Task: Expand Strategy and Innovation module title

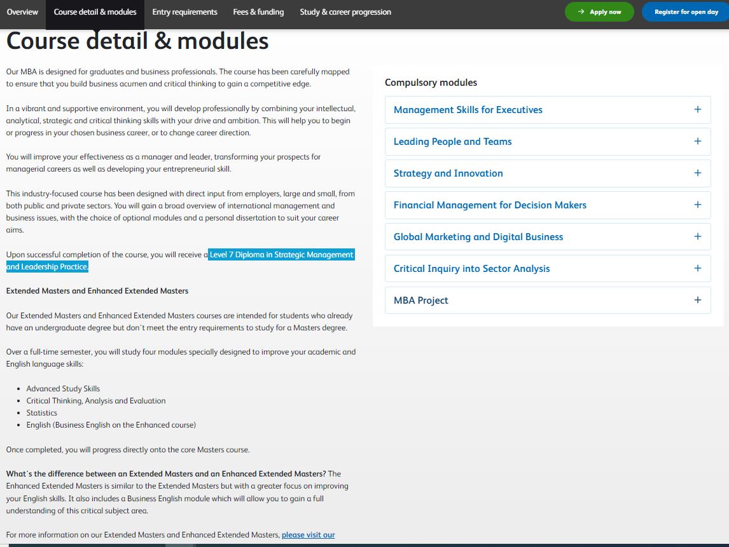Action: [x=448, y=173]
